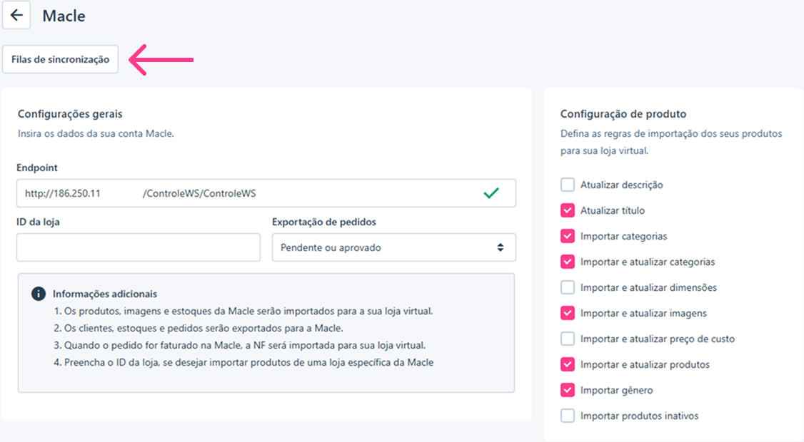The image size is (804, 442).
Task: Click the Informações adicionais title
Action: tap(104, 294)
